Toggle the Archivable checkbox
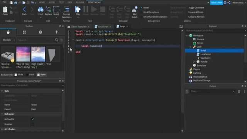 [x=32, y=119]
